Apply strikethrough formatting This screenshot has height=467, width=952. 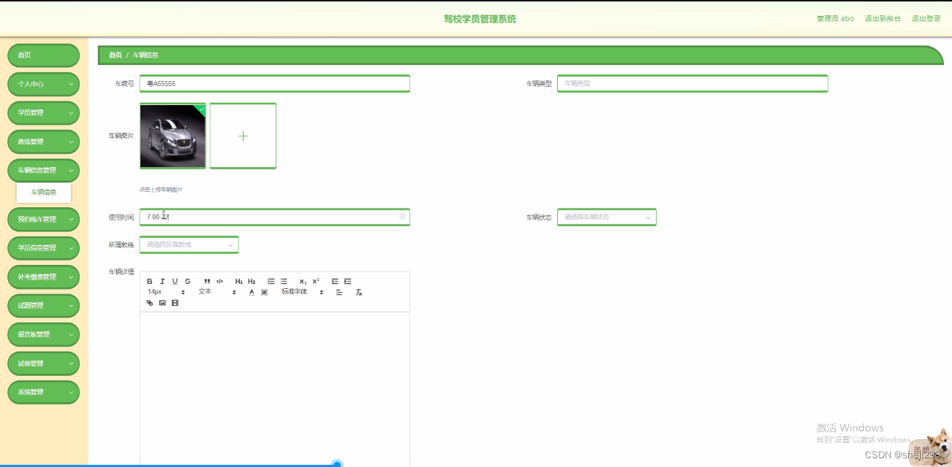[x=186, y=282]
